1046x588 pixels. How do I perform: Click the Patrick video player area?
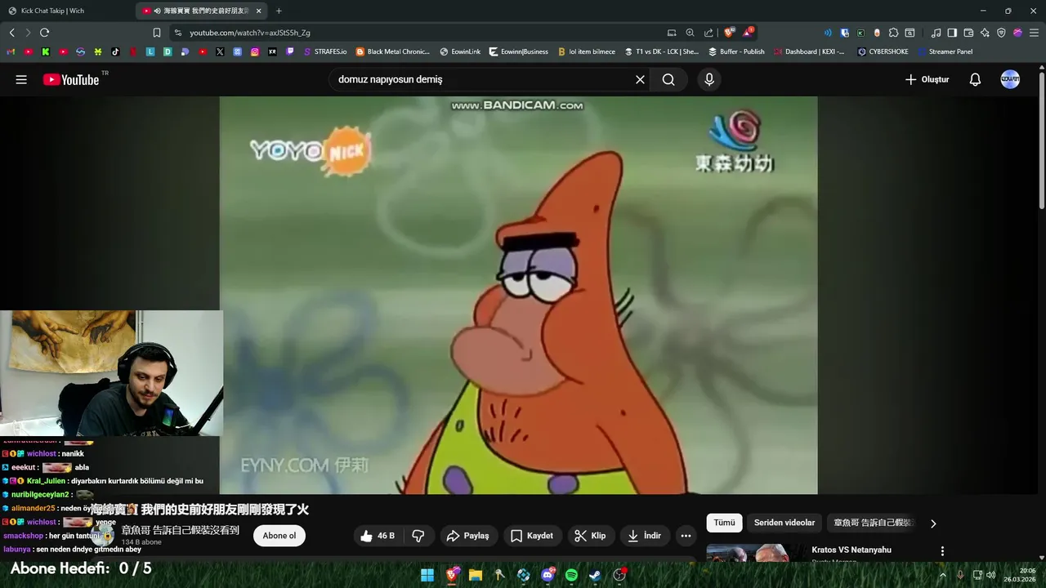[x=518, y=296]
